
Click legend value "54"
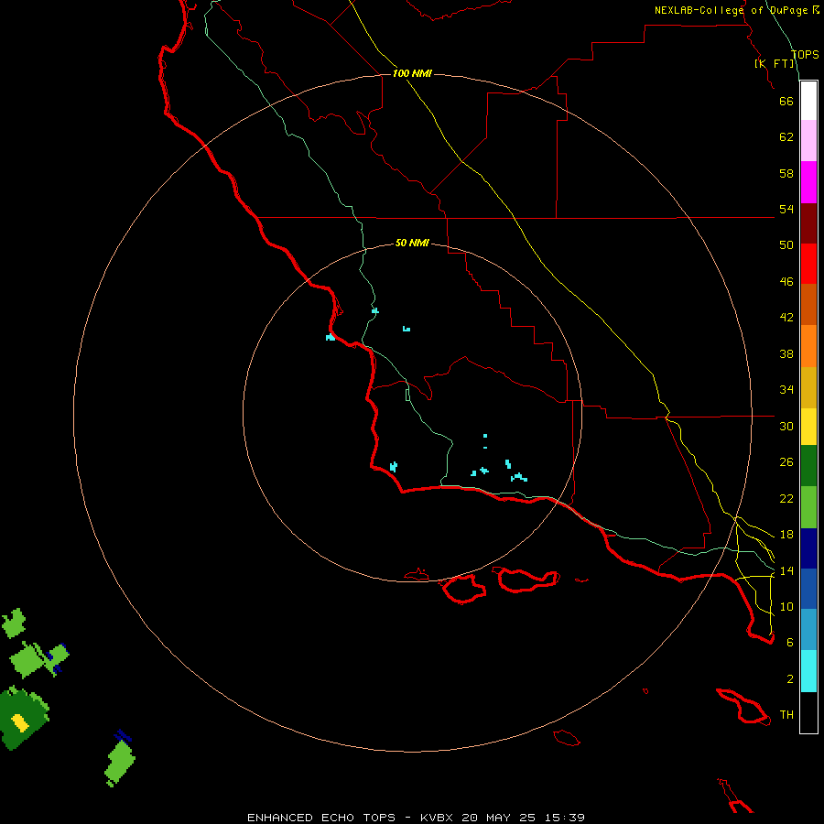click(786, 209)
